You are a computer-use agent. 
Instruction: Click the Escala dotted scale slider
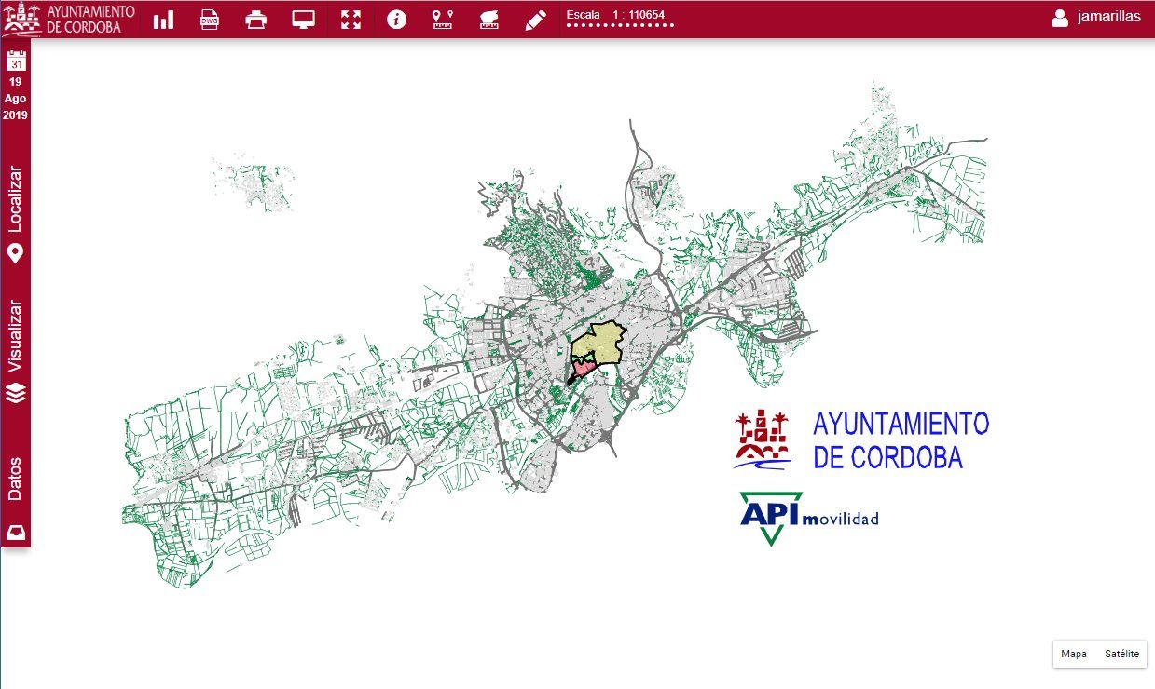click(620, 26)
